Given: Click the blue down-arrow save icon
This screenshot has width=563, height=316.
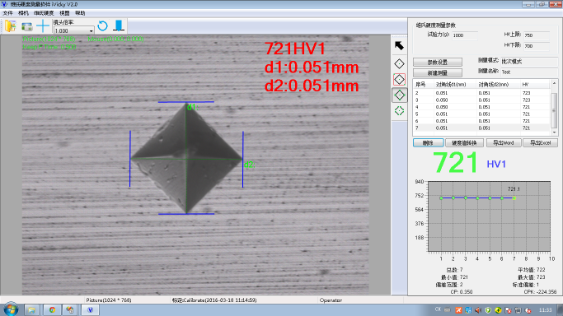Looking at the screenshot, I should [119, 26].
